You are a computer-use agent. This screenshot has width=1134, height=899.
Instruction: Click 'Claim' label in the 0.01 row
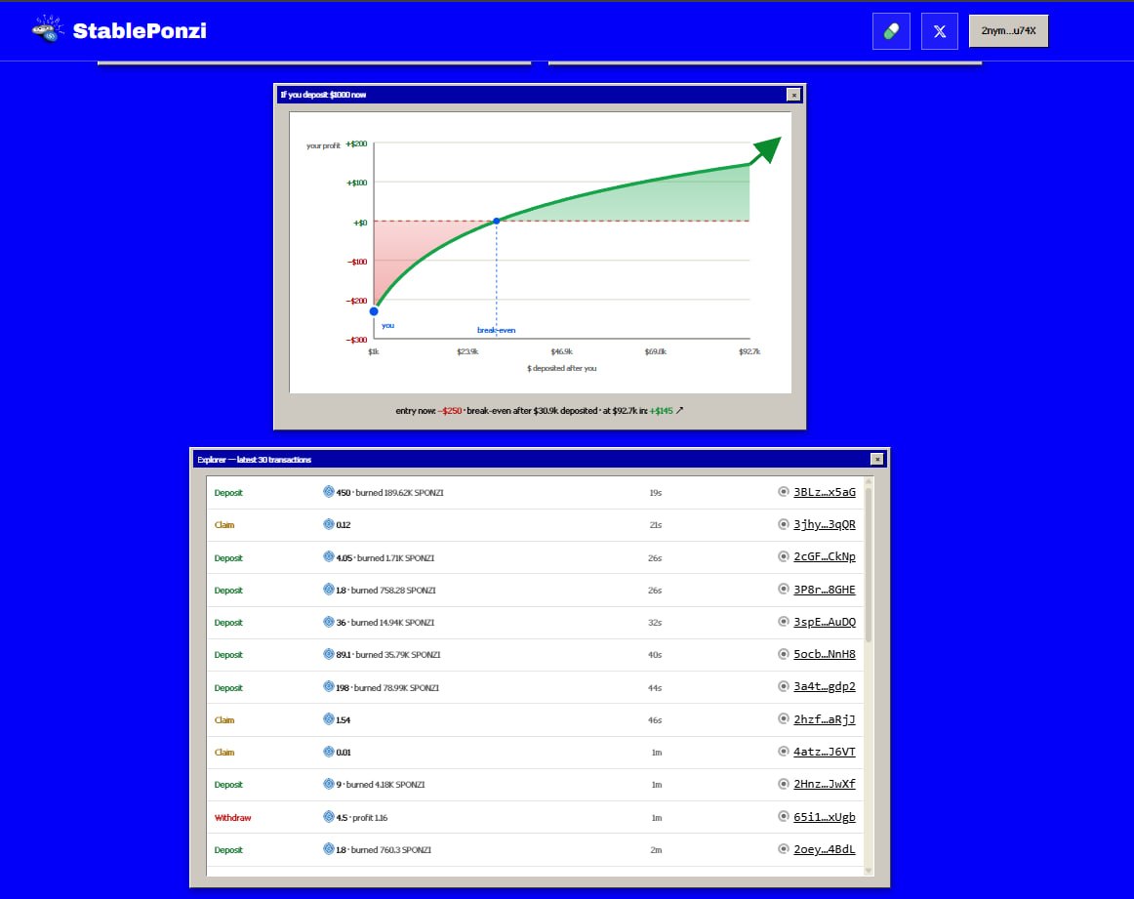[224, 753]
